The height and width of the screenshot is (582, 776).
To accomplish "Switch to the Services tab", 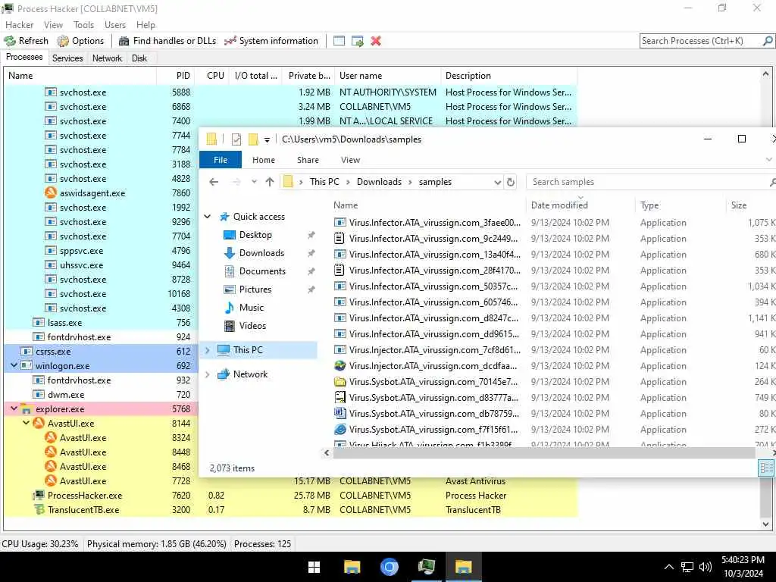I will pyautogui.click(x=67, y=58).
